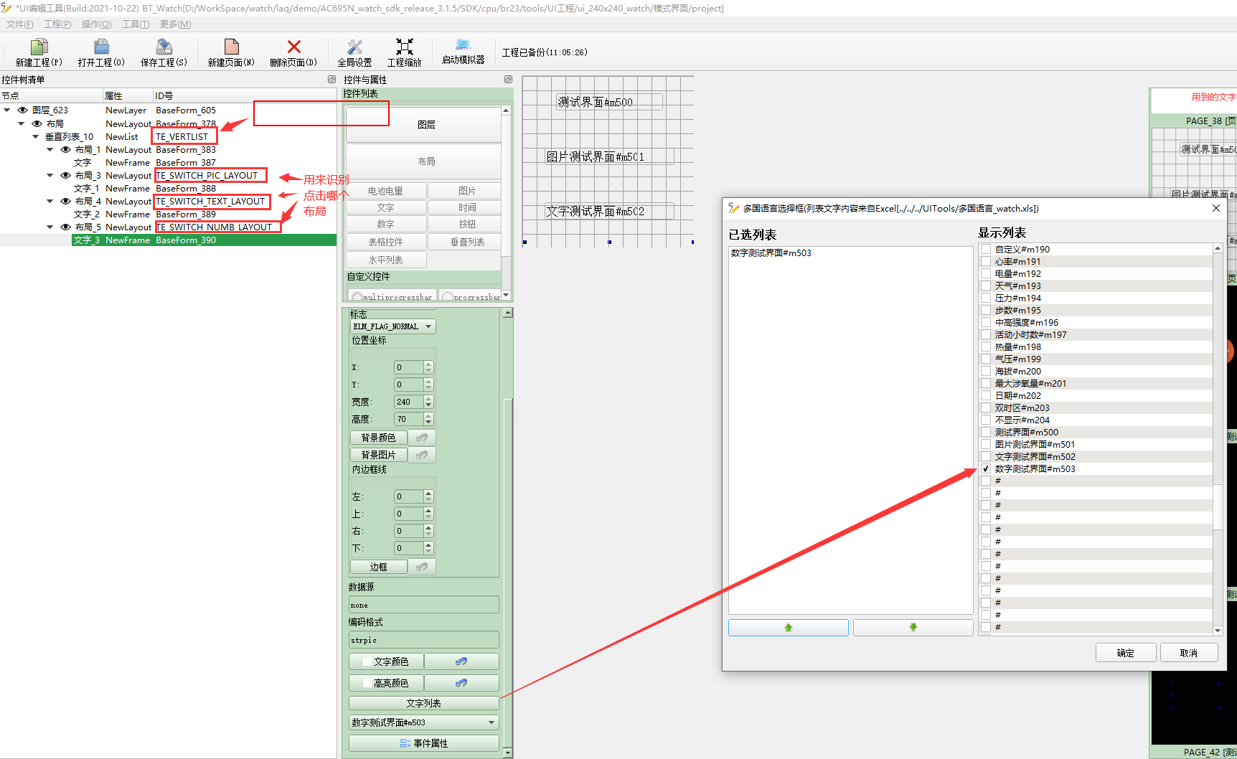Viewport: 1237px width, 759px height.
Task: Click the link icon next to 边框
Action: (x=422, y=567)
